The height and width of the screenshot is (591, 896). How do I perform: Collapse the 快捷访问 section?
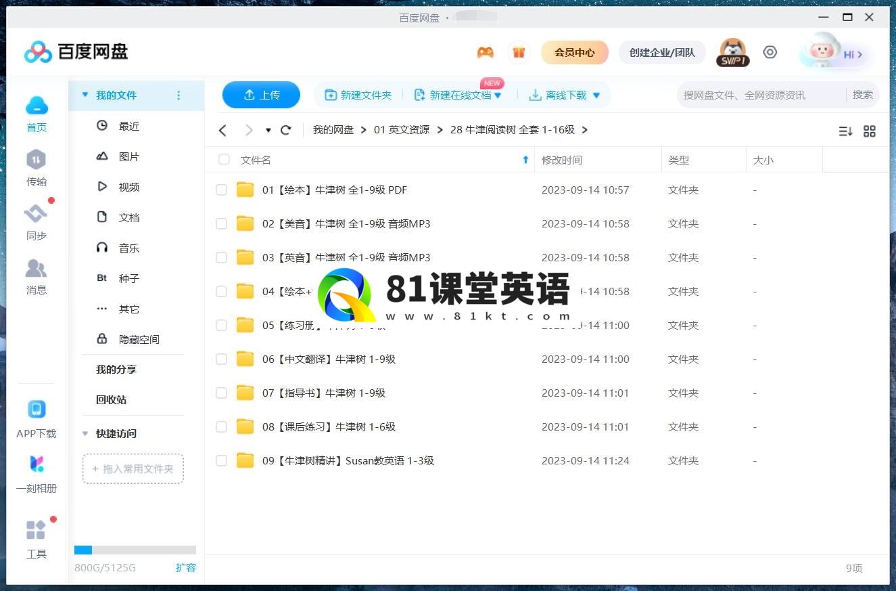(85, 433)
